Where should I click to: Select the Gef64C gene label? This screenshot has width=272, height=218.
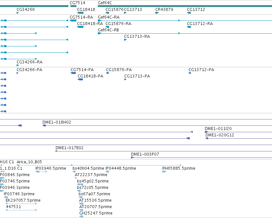[x=105, y=3]
